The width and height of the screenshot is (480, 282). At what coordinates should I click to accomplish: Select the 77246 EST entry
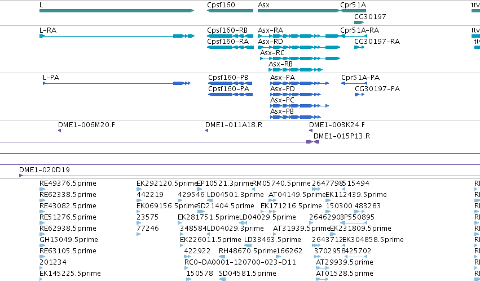click(x=139, y=234)
